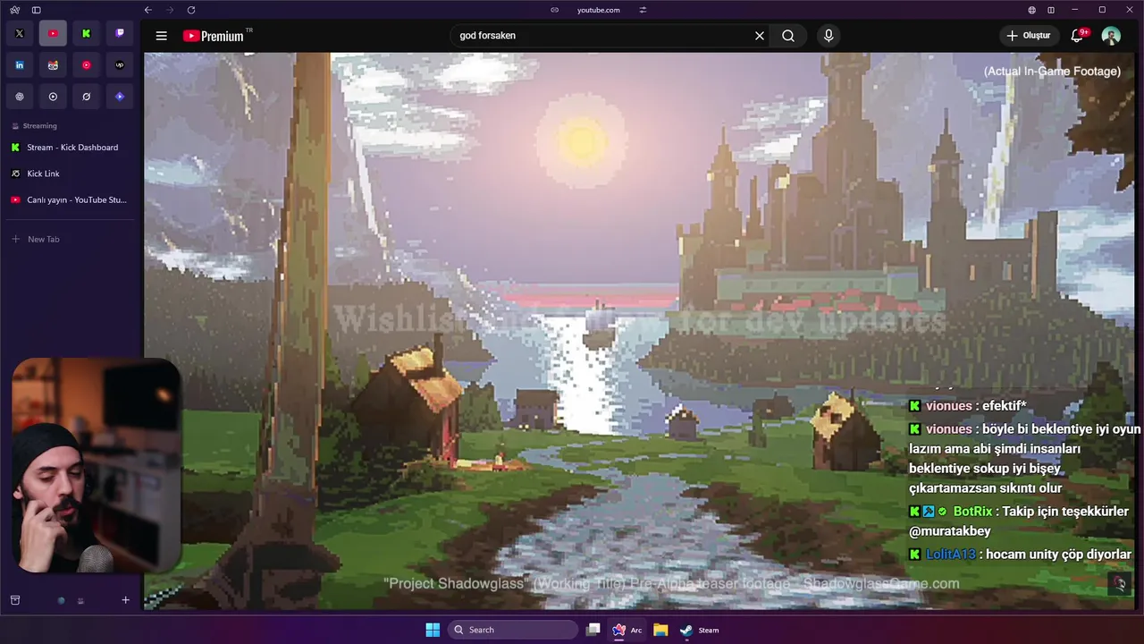Image resolution: width=1144 pixels, height=644 pixels.
Task: Open the Upwork pinned favorite
Action: tap(120, 65)
